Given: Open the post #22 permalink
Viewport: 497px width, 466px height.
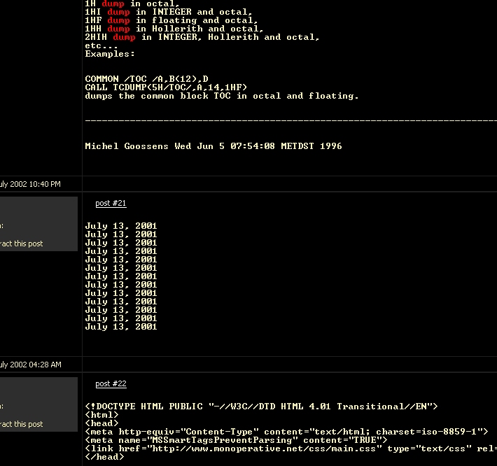Looking at the screenshot, I should [x=111, y=383].
